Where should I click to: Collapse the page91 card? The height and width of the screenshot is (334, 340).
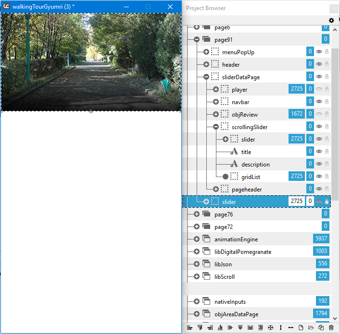tap(197, 39)
